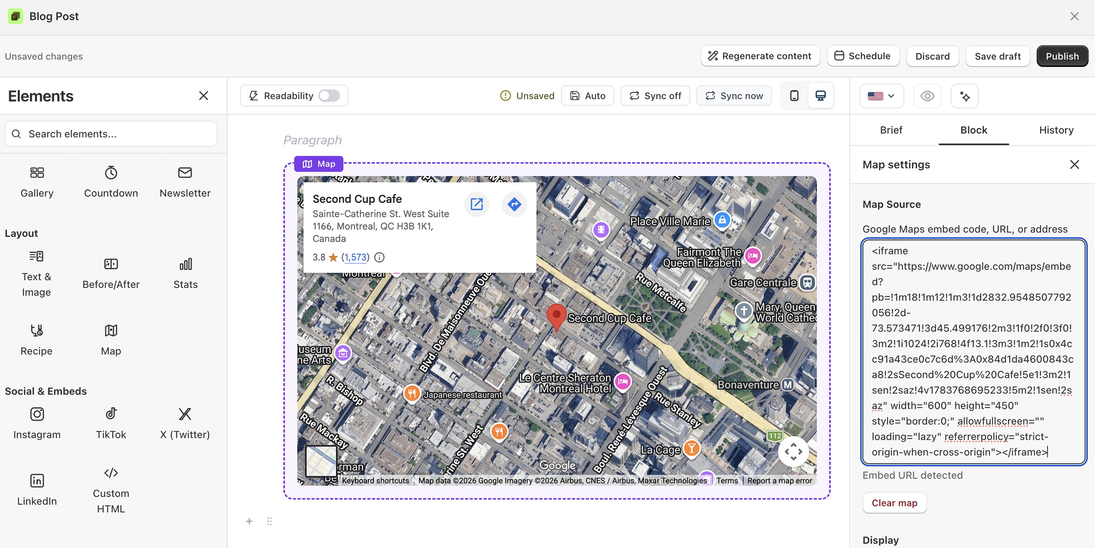Click into the Map Source embed textarea

coord(973,352)
